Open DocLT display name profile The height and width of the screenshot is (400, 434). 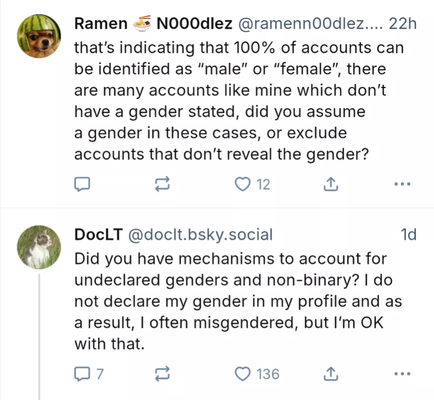coord(99,234)
